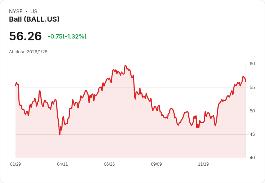Screen dimensions: 265x183
Task: Click the line's rightmost end point
Action: (246, 81)
